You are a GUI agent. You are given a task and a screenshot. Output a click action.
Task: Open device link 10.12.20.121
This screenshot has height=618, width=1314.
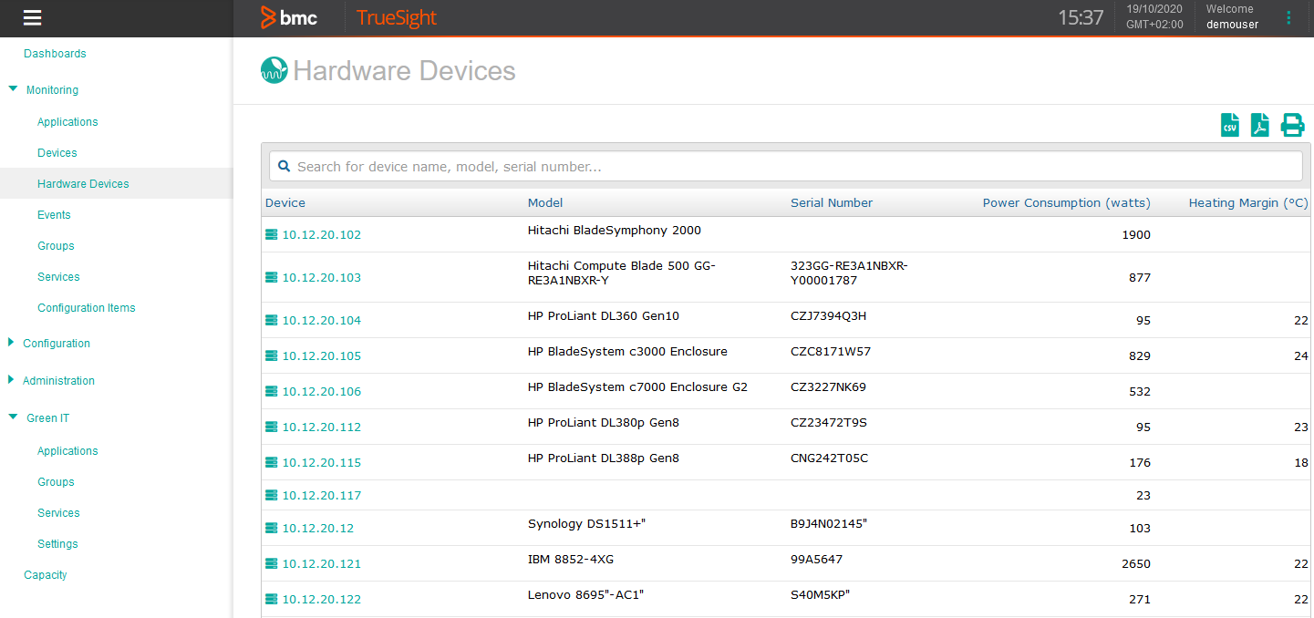click(x=322, y=564)
